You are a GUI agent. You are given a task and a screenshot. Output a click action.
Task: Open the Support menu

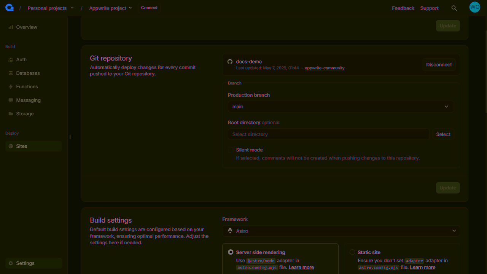[429, 8]
